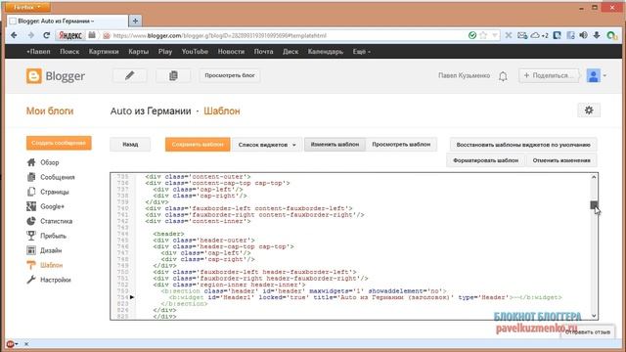This screenshot has width=626, height=352.
Task: Open Диск in Google bar
Action: click(291, 52)
